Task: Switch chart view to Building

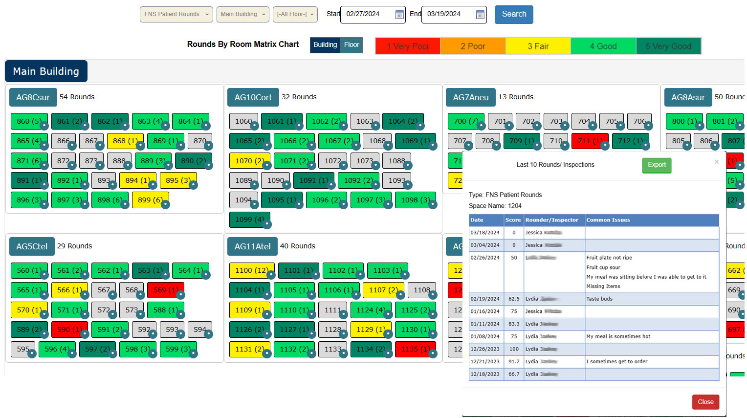Action: coord(325,45)
